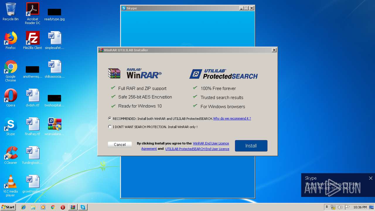Click the RARLAB WinRAR logo
Image resolution: width=375 pixels, height=211 pixels.
click(135, 73)
